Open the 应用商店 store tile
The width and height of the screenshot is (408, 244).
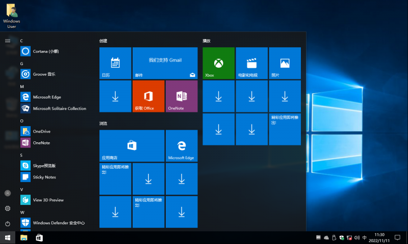[132, 146]
